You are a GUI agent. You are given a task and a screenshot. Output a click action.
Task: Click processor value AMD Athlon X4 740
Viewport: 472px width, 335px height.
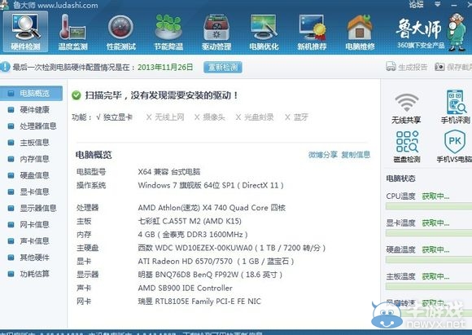[x=212, y=208]
